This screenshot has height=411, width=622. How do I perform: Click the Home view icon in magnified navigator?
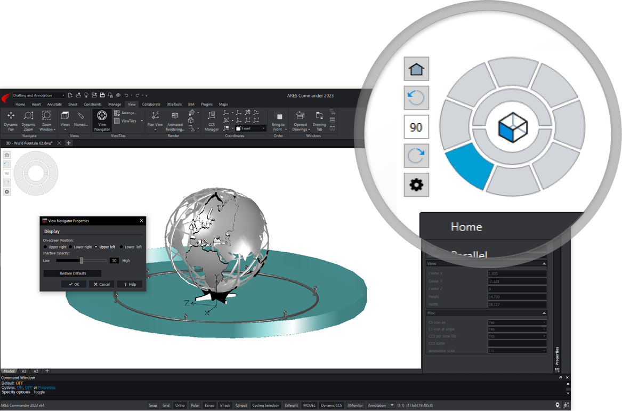click(x=416, y=69)
